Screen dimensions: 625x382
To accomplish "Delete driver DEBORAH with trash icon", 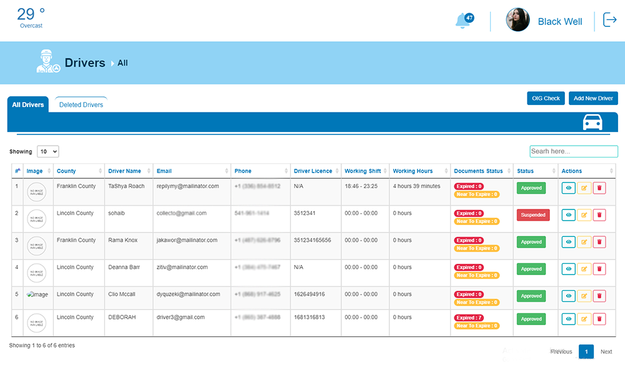I will (599, 319).
